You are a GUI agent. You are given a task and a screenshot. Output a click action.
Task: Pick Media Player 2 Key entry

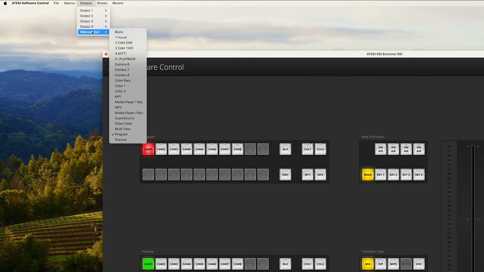click(x=128, y=113)
